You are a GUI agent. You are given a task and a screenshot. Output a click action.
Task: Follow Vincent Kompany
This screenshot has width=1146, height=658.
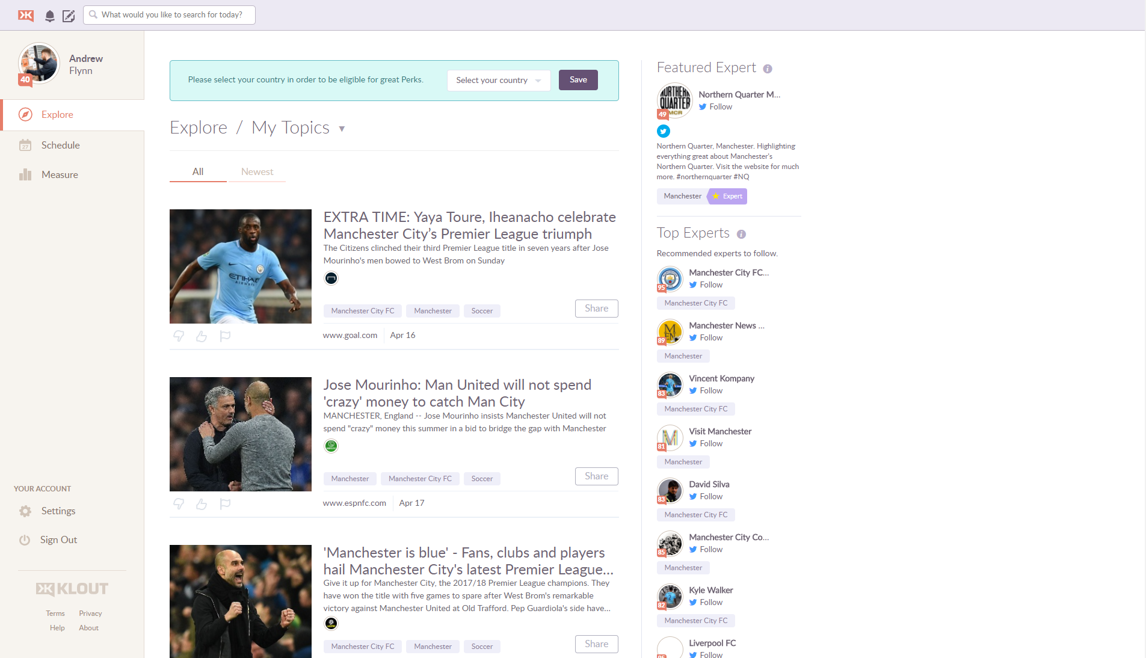click(x=706, y=390)
